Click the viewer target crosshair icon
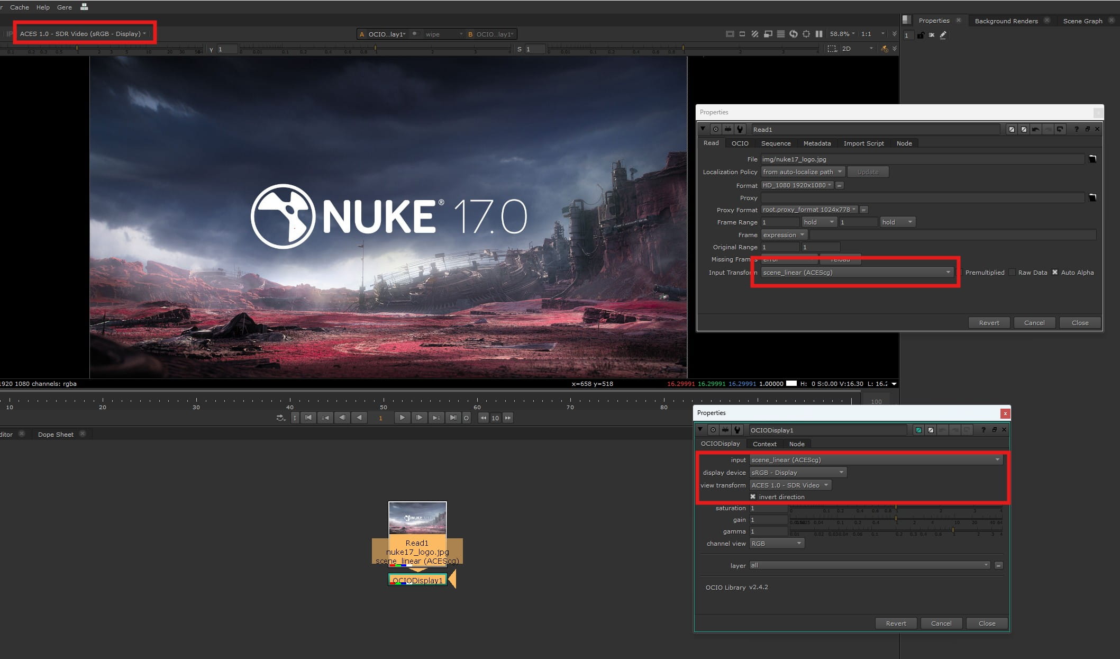Screen dimensions: 1120x659 click(x=806, y=34)
